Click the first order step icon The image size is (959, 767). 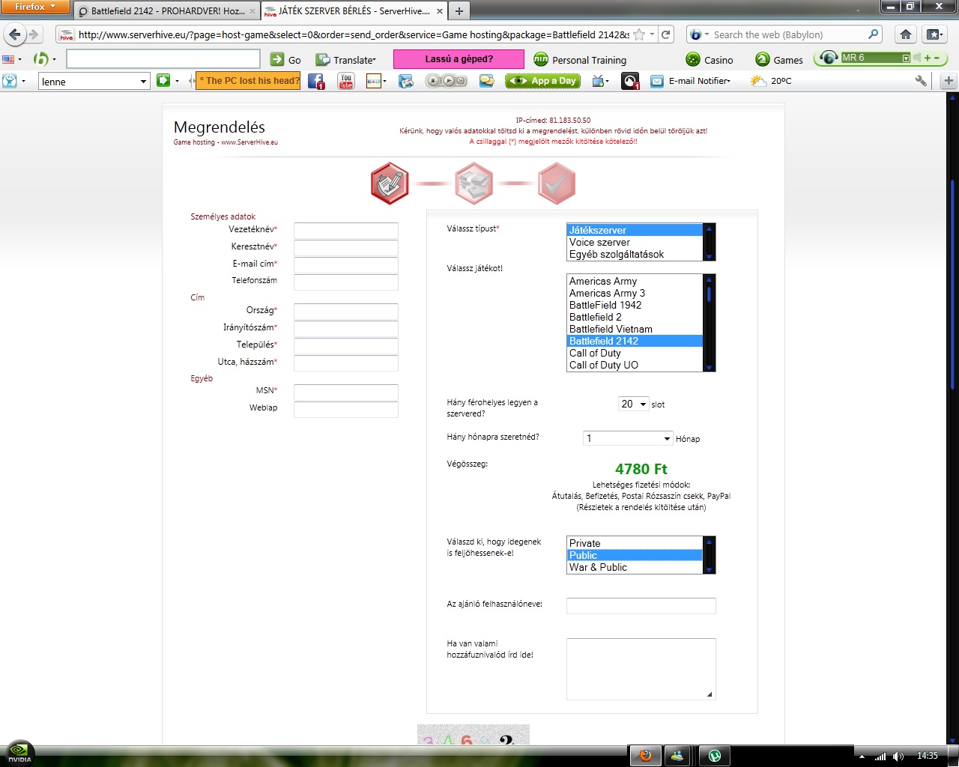[x=390, y=184]
